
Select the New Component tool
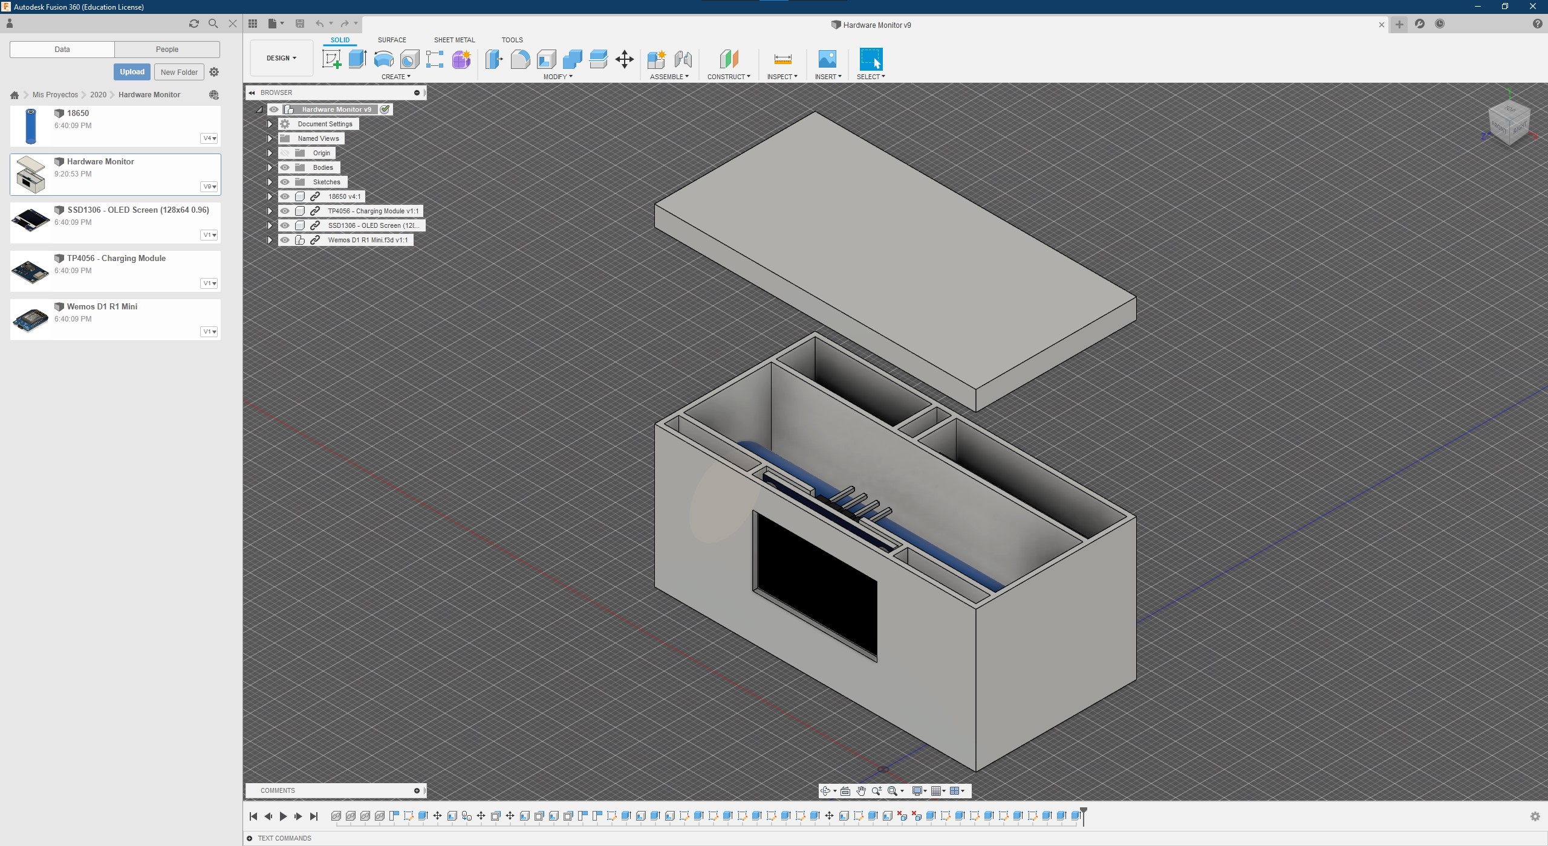(x=657, y=59)
